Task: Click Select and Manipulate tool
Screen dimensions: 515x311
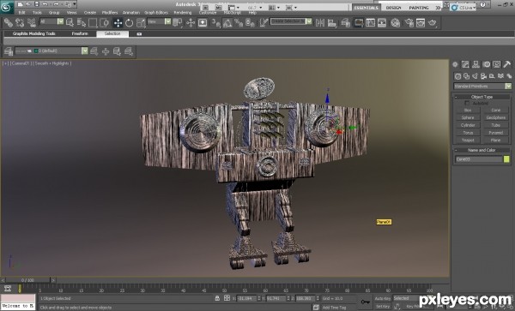Action: [191, 22]
